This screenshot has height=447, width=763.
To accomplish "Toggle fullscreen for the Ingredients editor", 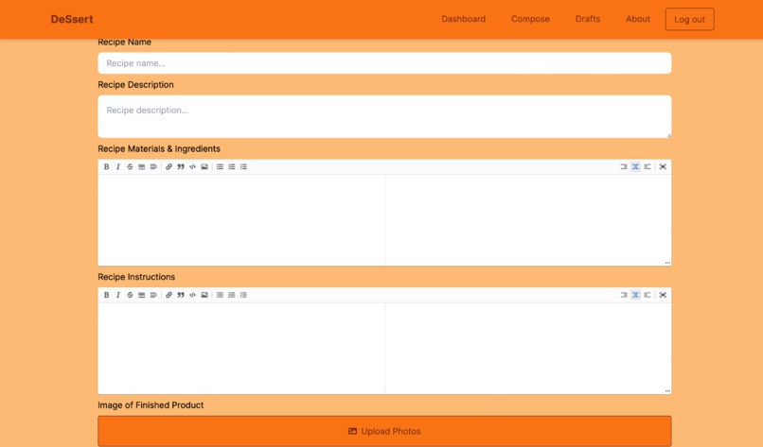I will coord(663,166).
